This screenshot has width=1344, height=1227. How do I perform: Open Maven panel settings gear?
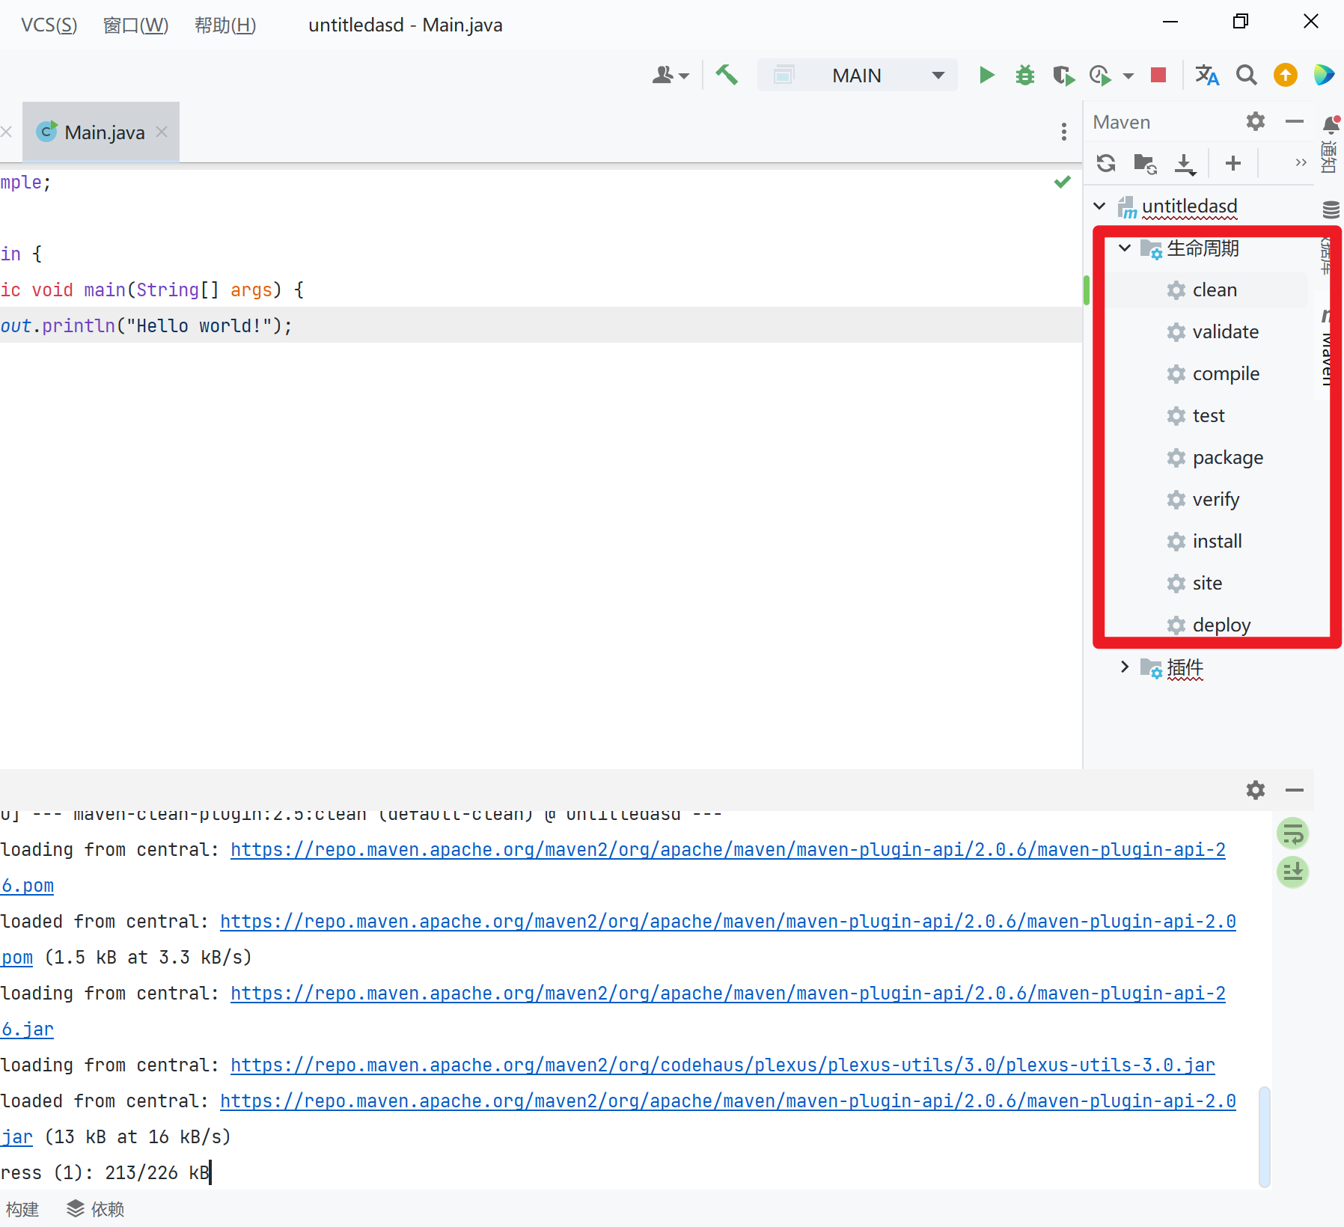coord(1256,121)
